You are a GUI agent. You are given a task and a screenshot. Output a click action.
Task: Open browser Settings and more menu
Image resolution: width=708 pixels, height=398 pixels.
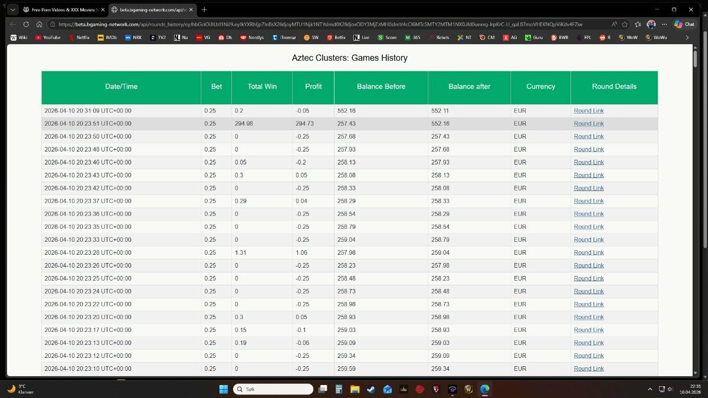(x=664, y=24)
